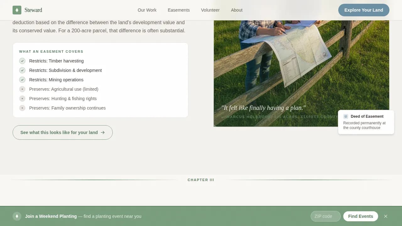Toggle the check for Restricts: Timber harvesting
Image resolution: width=402 pixels, height=226 pixels.
point(22,61)
